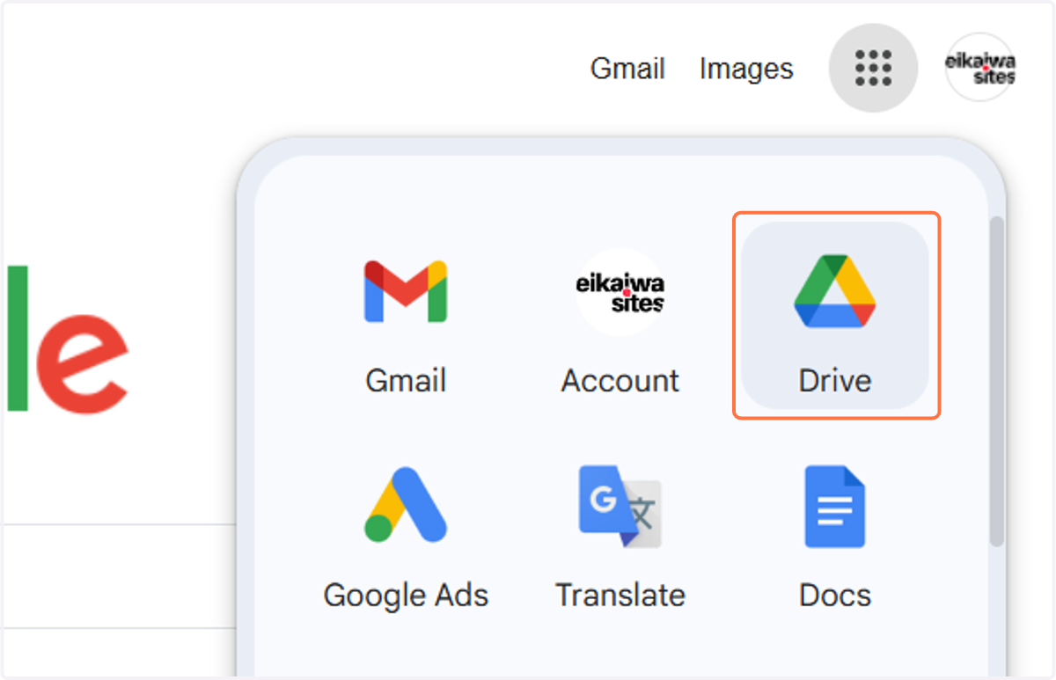Click the Gmail link in top bar
The height and width of the screenshot is (680, 1056).
pyautogui.click(x=627, y=69)
